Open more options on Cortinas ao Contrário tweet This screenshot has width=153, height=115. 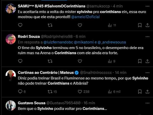pyautogui.click(x=147, y=72)
